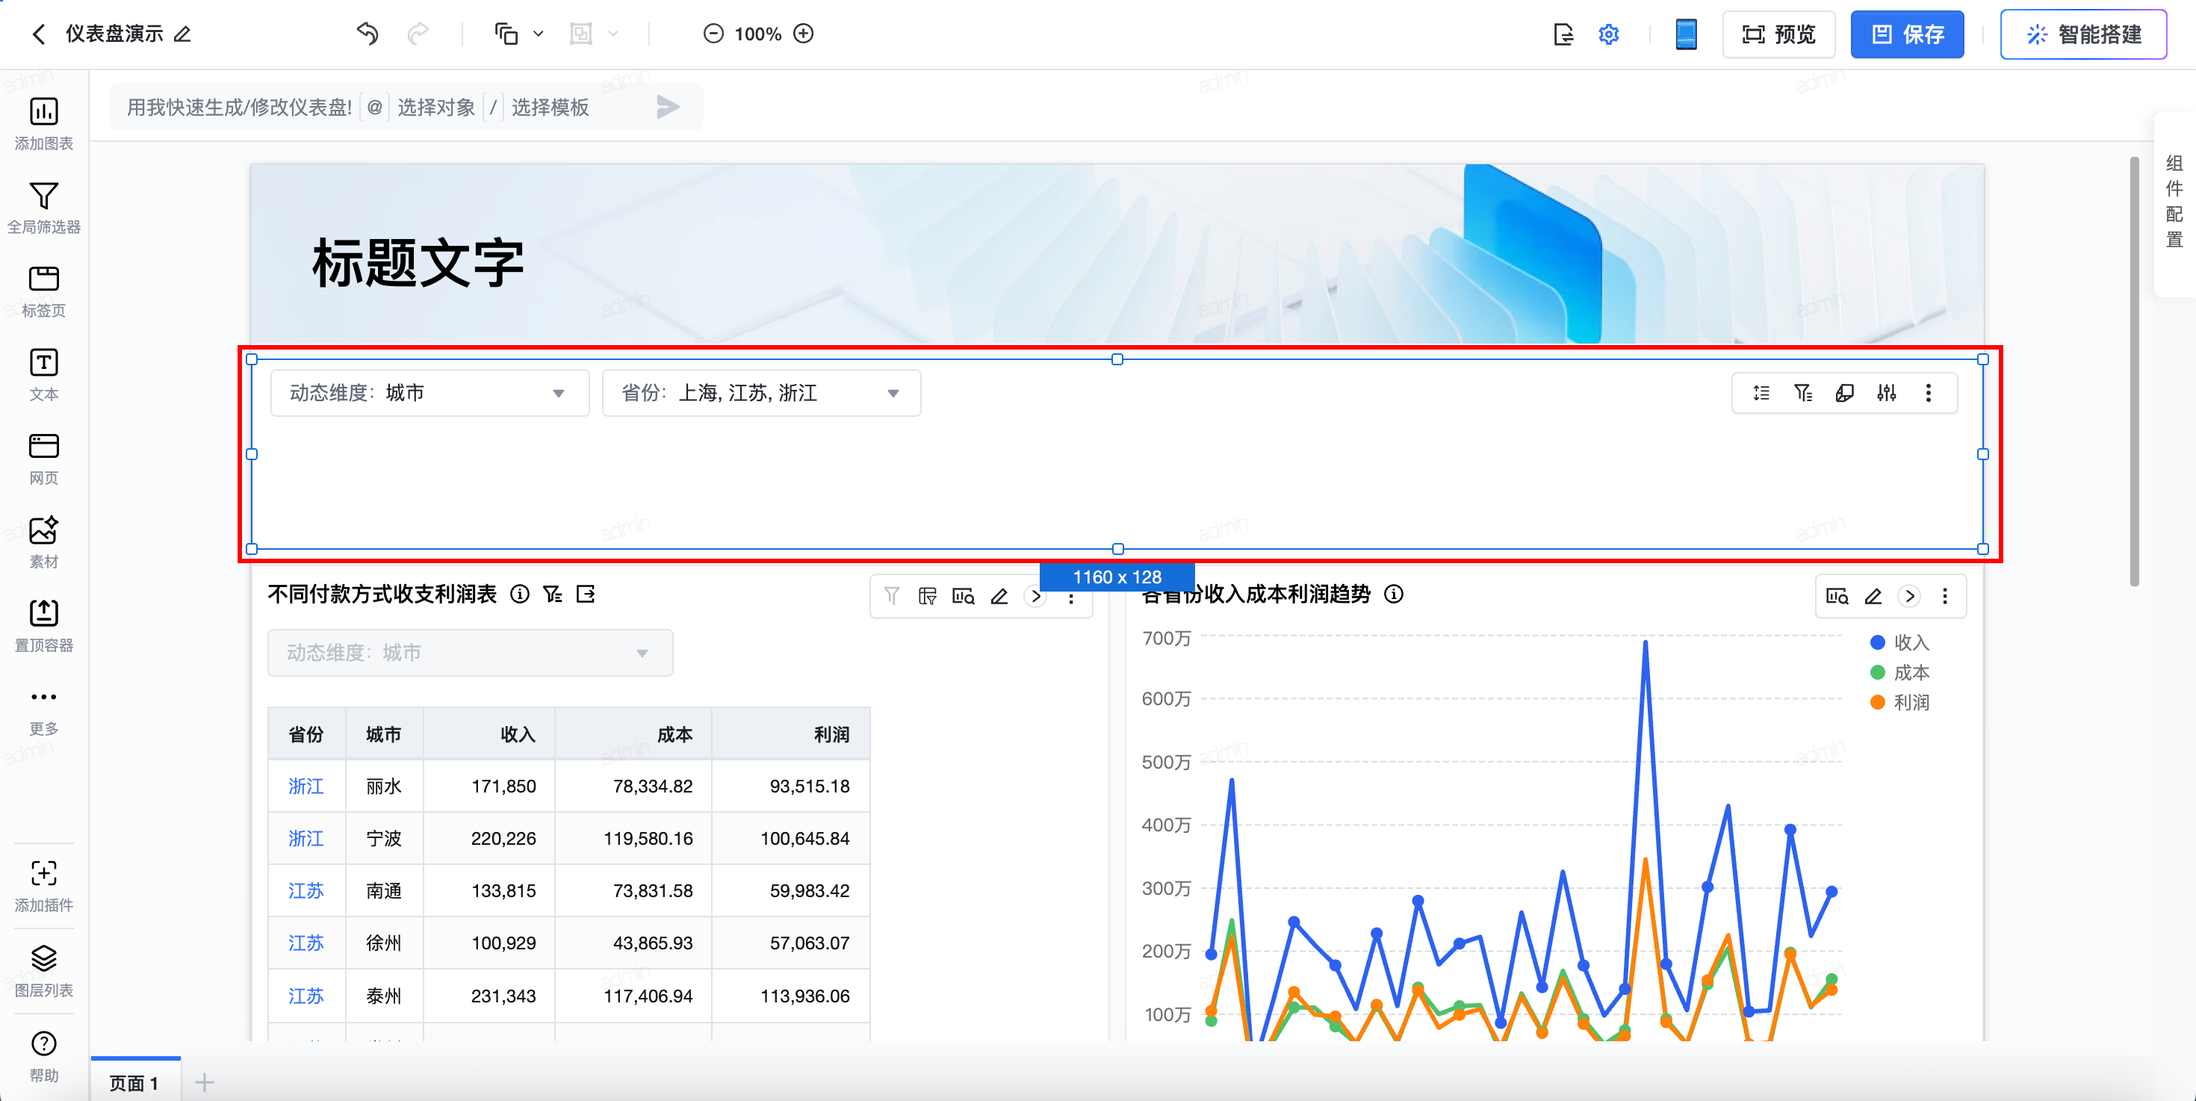
Task: Click the undo arrow icon
Action: coord(367,34)
